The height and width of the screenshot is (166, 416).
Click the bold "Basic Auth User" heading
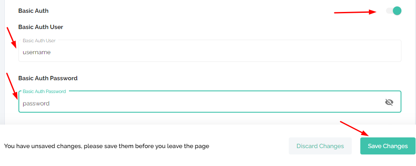pos(41,27)
